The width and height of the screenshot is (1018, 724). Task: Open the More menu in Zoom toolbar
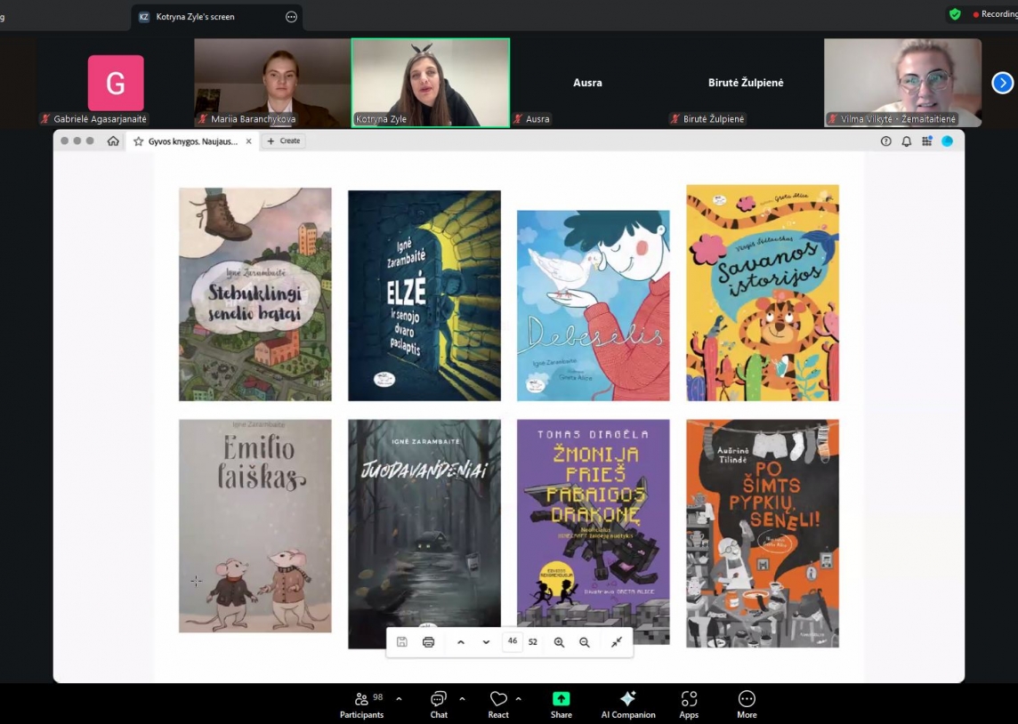pos(747,704)
